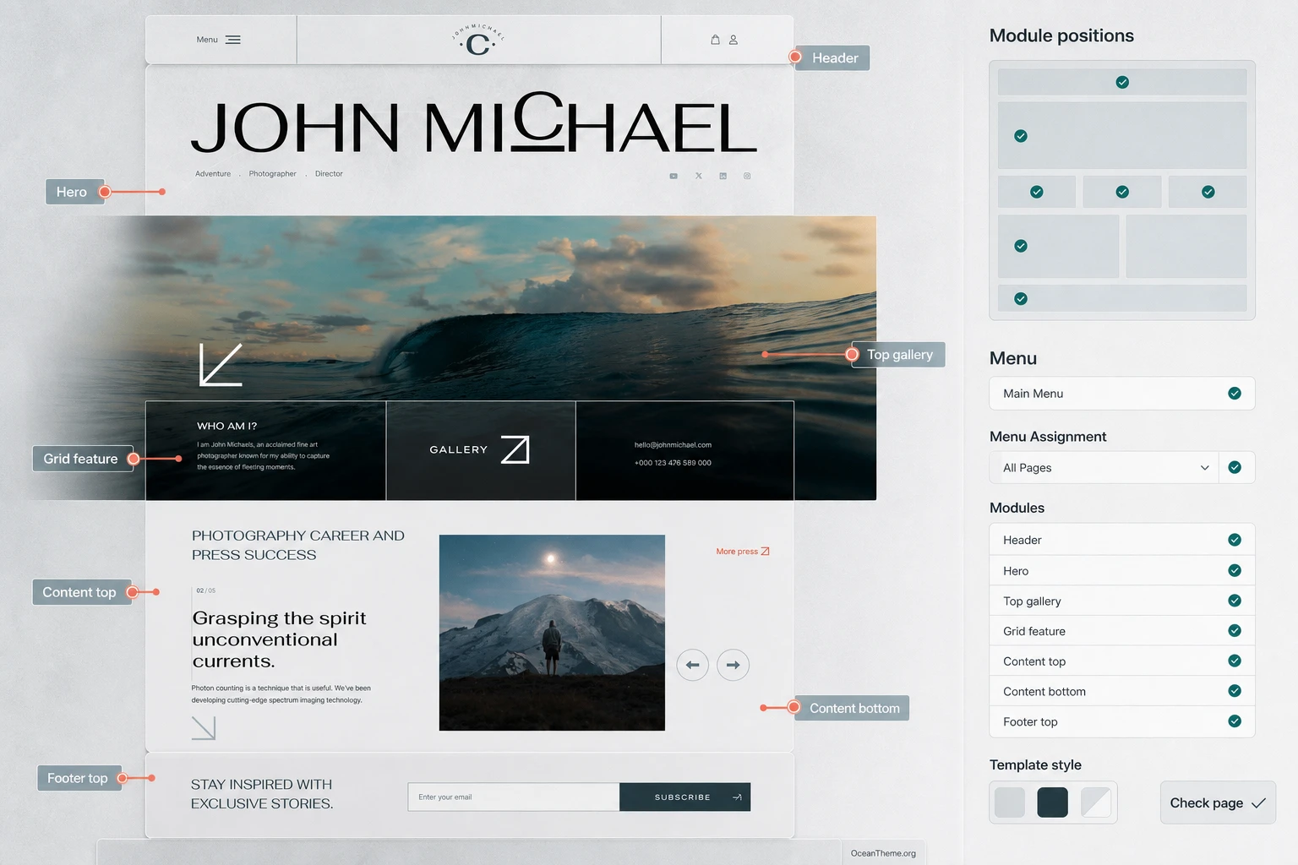Toggle the middle of three small module positions
The image size is (1298, 865).
[1122, 192]
